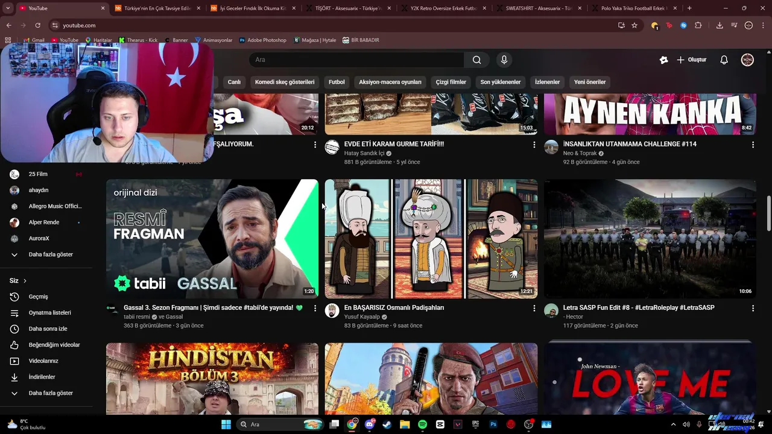The width and height of the screenshot is (772, 434).
Task: Open Chrome downloads icon
Action: (720, 25)
